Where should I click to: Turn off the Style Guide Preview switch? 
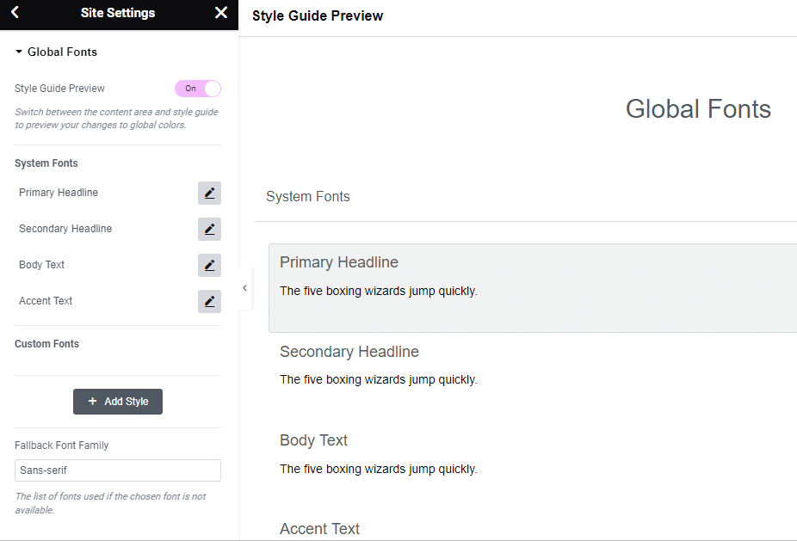click(x=198, y=89)
